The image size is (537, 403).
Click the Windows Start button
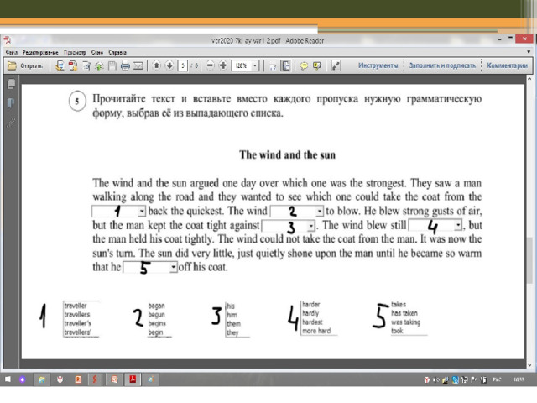(8, 379)
